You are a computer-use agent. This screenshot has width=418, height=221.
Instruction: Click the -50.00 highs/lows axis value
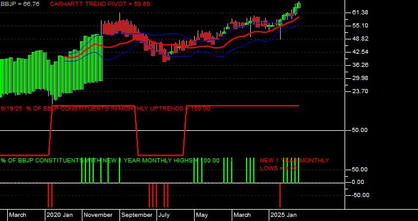tap(361, 195)
